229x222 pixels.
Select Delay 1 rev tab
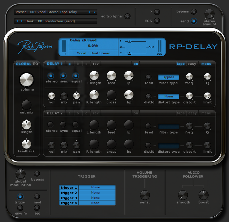pyautogui.click(x=96, y=64)
